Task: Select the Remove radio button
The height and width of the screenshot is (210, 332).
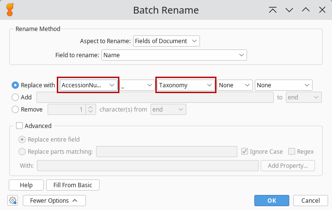Action: pyautogui.click(x=16, y=109)
